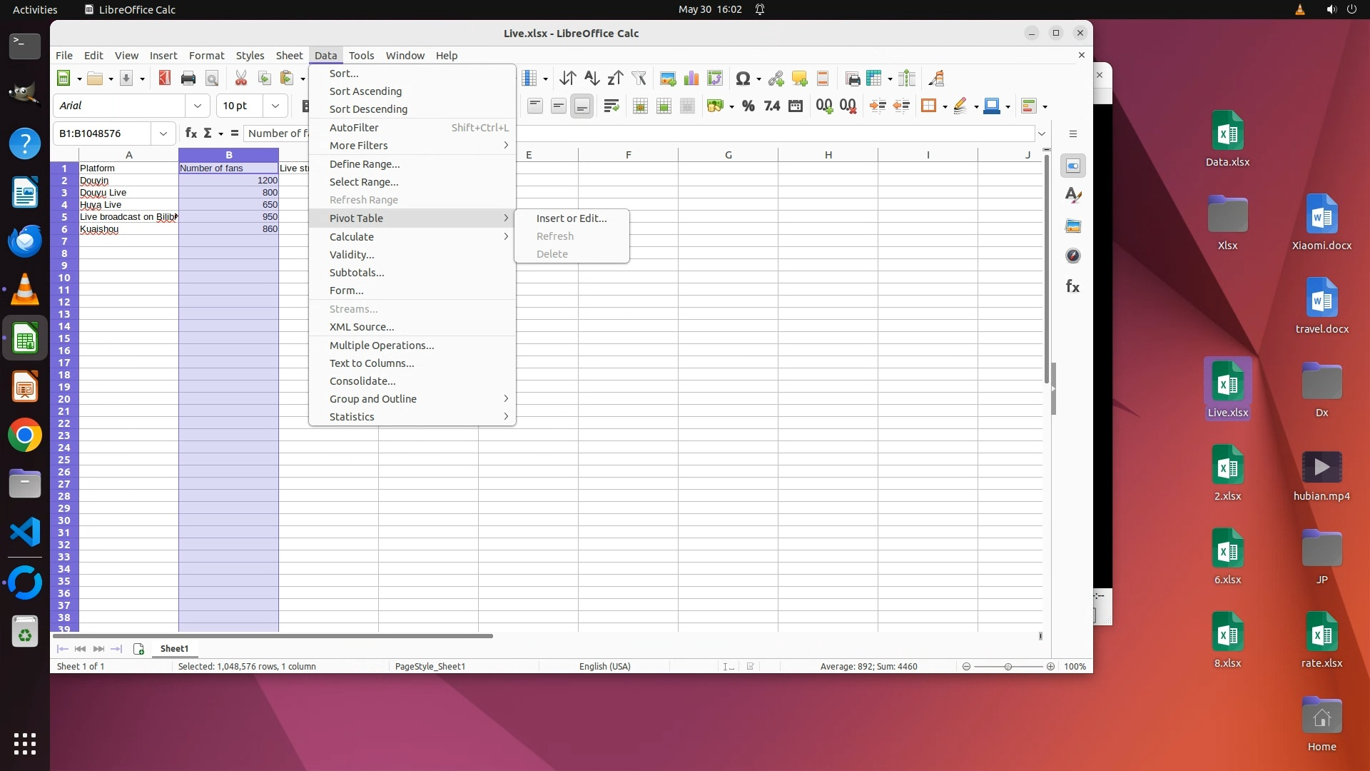
Task: Select Insert or Edit pivot table
Action: (x=571, y=218)
